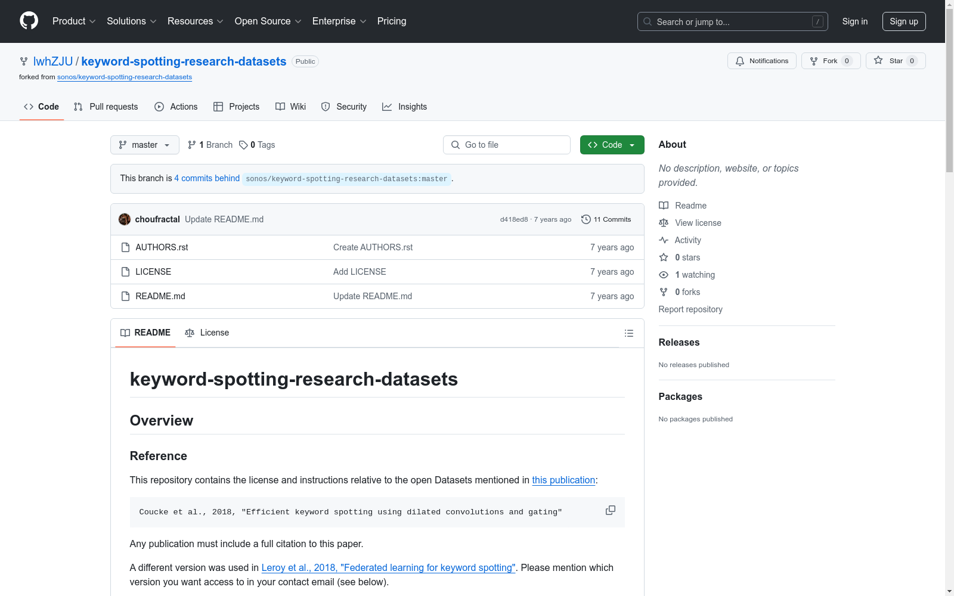Click the choufractal avatar image
Image resolution: width=954 pixels, height=596 pixels.
coord(125,219)
